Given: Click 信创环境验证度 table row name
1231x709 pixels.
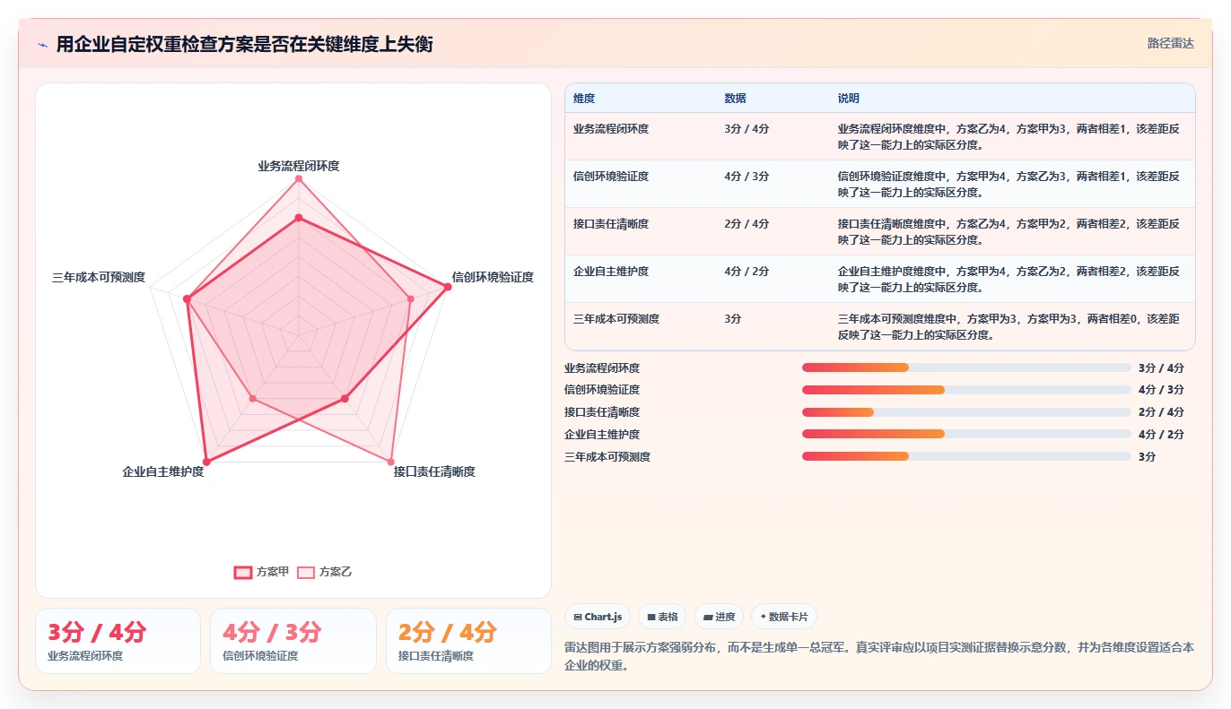Looking at the screenshot, I should pos(611,177).
